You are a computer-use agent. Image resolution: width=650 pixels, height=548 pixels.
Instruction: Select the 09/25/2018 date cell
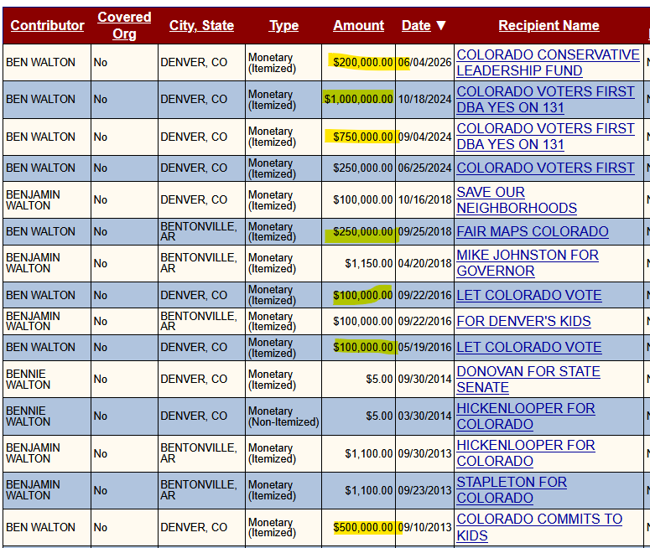(x=425, y=231)
